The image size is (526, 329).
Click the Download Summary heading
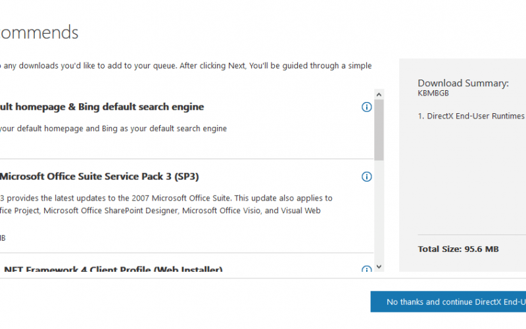(x=463, y=83)
